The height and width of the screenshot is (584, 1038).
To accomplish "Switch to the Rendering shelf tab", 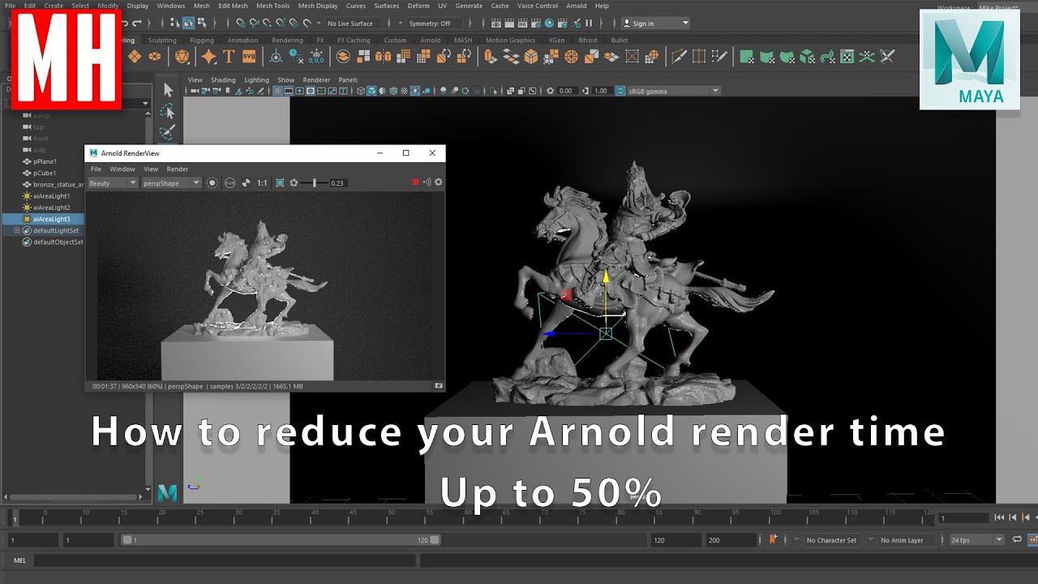I will pos(287,40).
